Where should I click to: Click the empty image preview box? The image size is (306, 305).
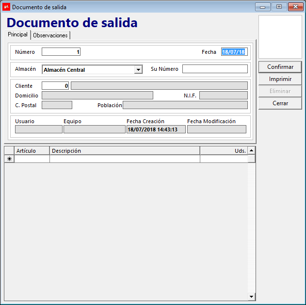coord(280,37)
